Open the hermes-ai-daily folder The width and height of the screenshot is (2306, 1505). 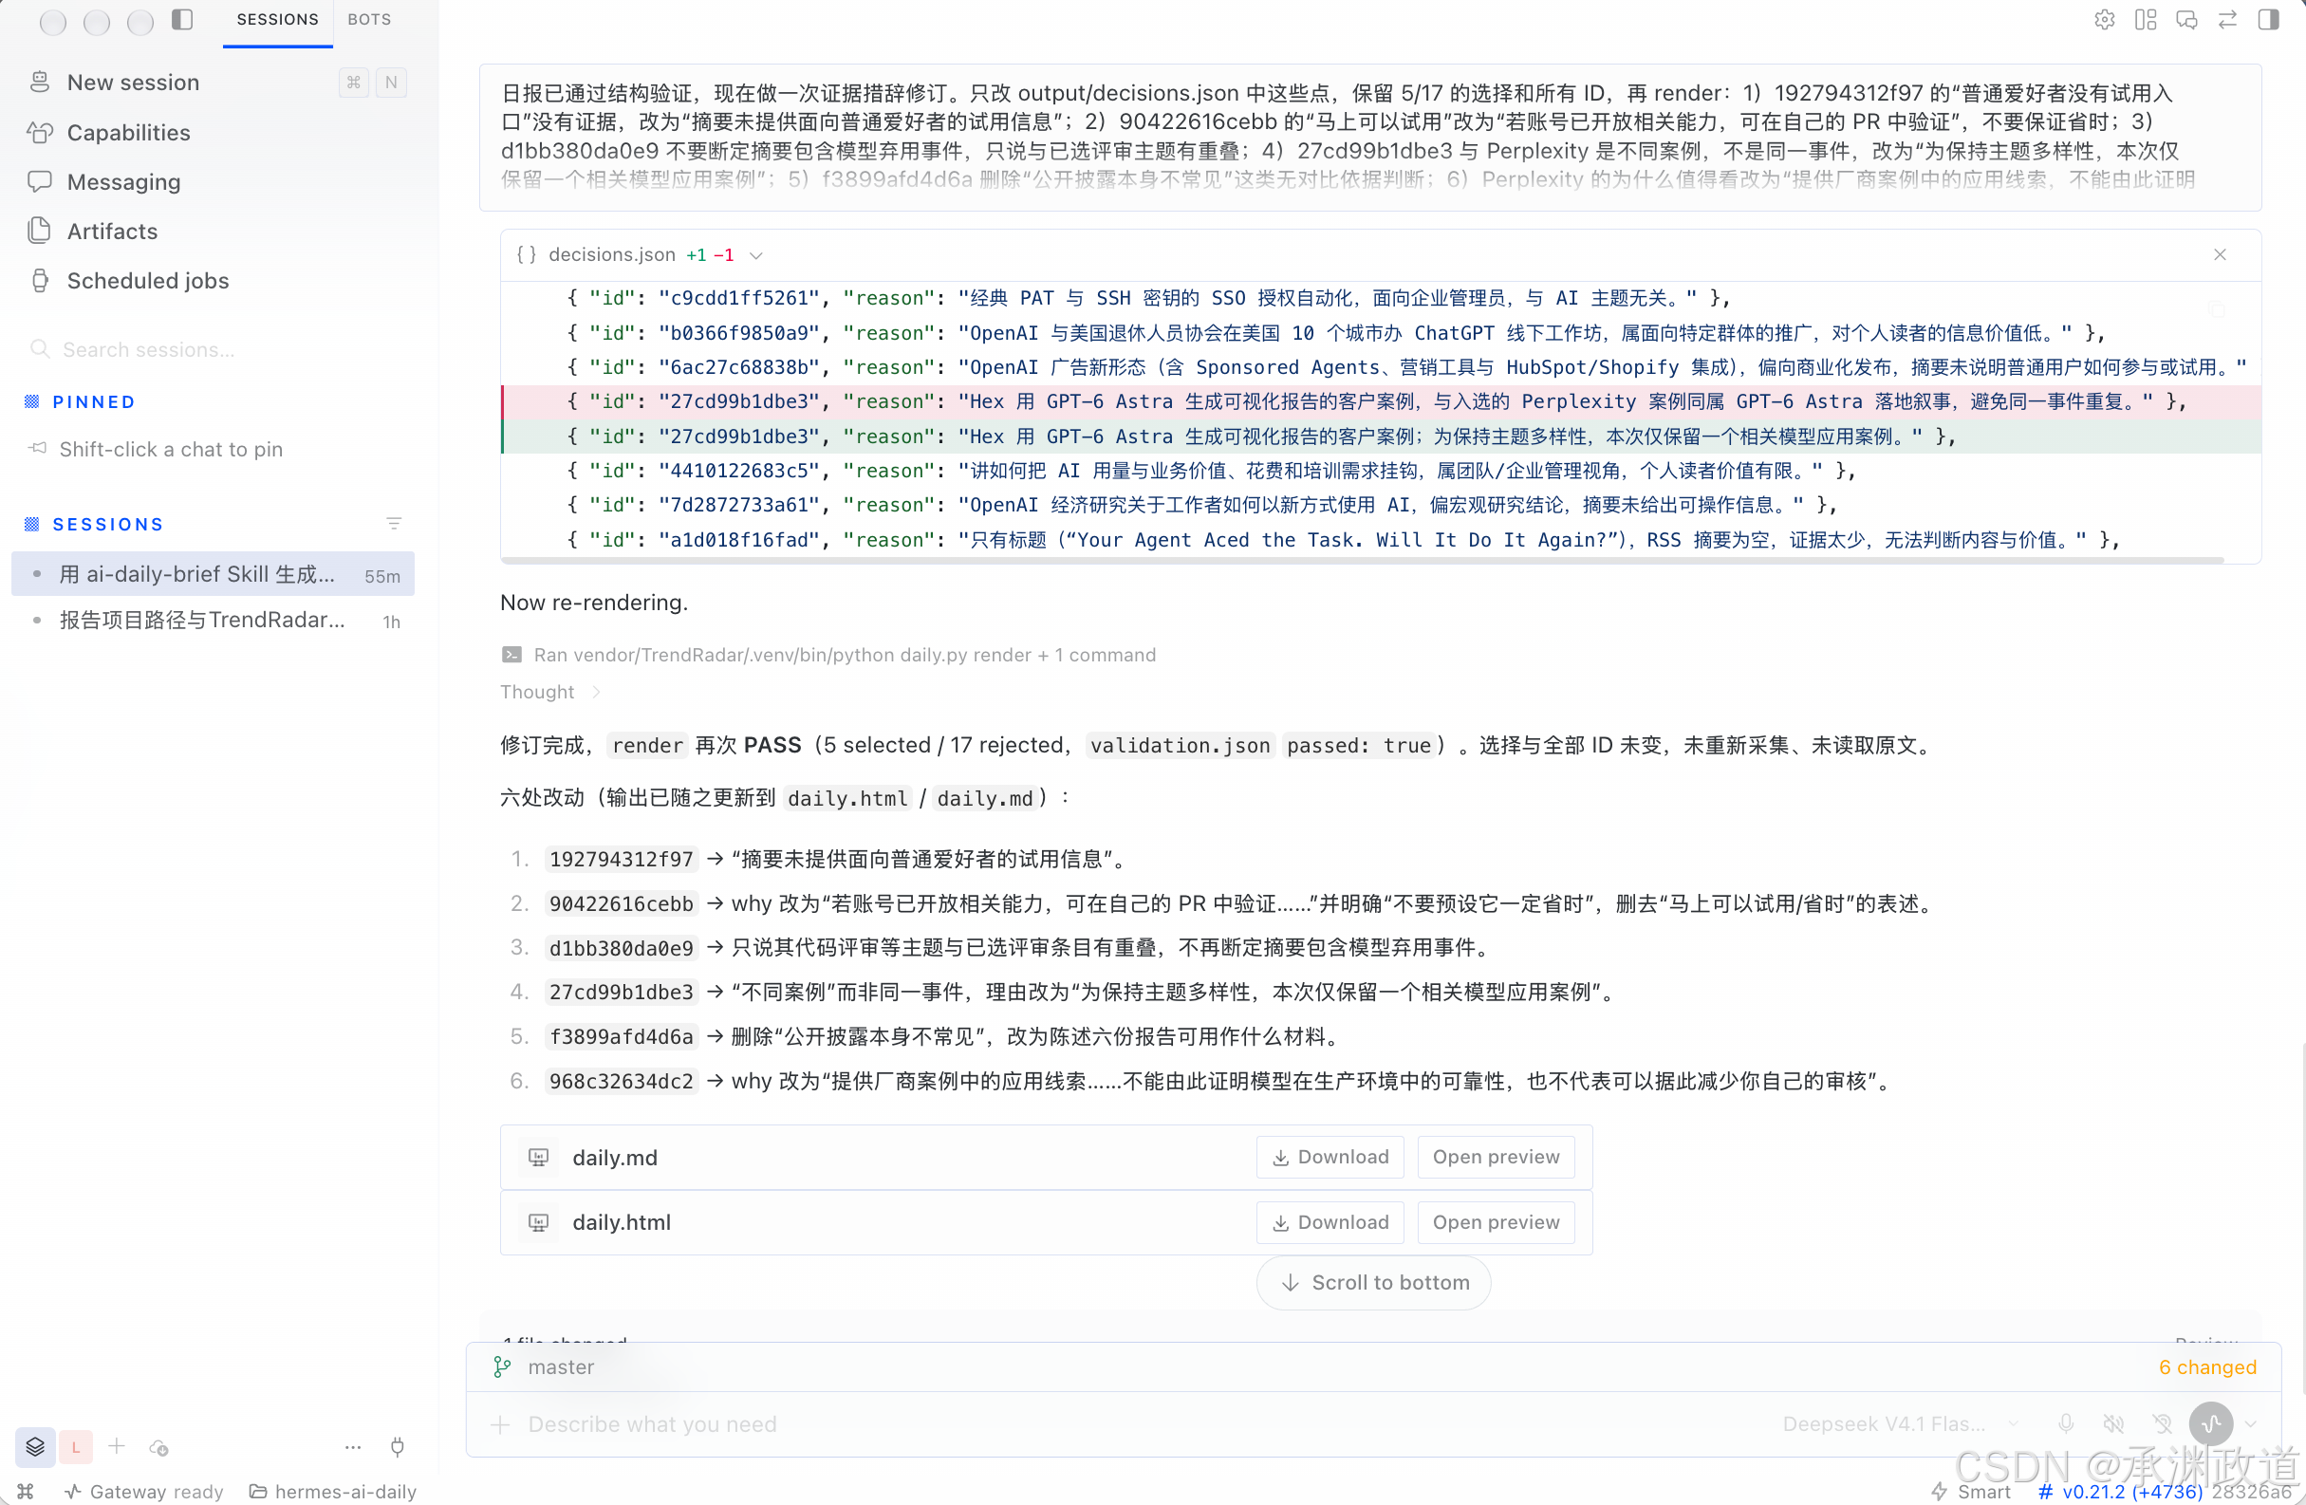[x=332, y=1492]
